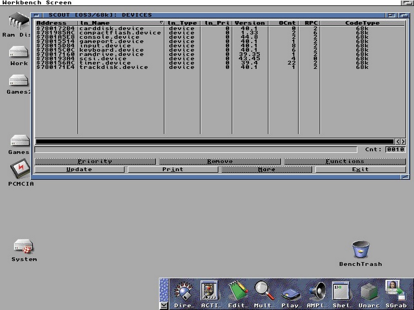Viewport: 414px width, 310px height.
Task: Click the Scout window depth gadget
Action: [x=403, y=15]
